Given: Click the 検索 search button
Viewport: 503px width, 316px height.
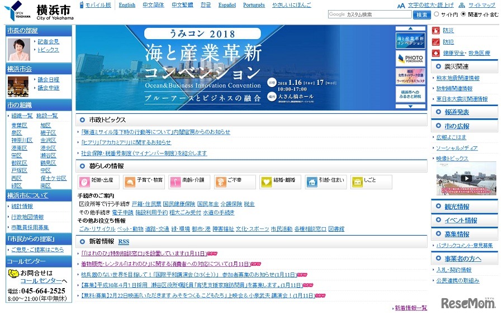Looking at the screenshot, I should [x=421, y=15].
